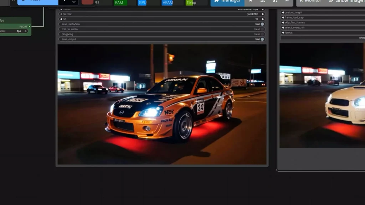Toggle save_metadata switch
This screenshot has width=365, height=205.
(x=262, y=24)
